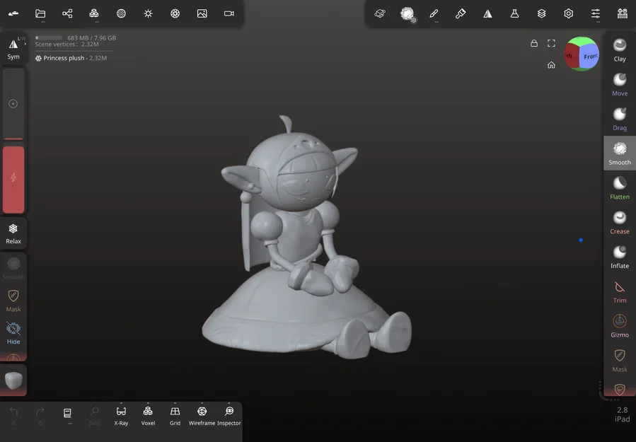Open the rightmost top bar menu
This screenshot has height=442, width=636.
623,13
